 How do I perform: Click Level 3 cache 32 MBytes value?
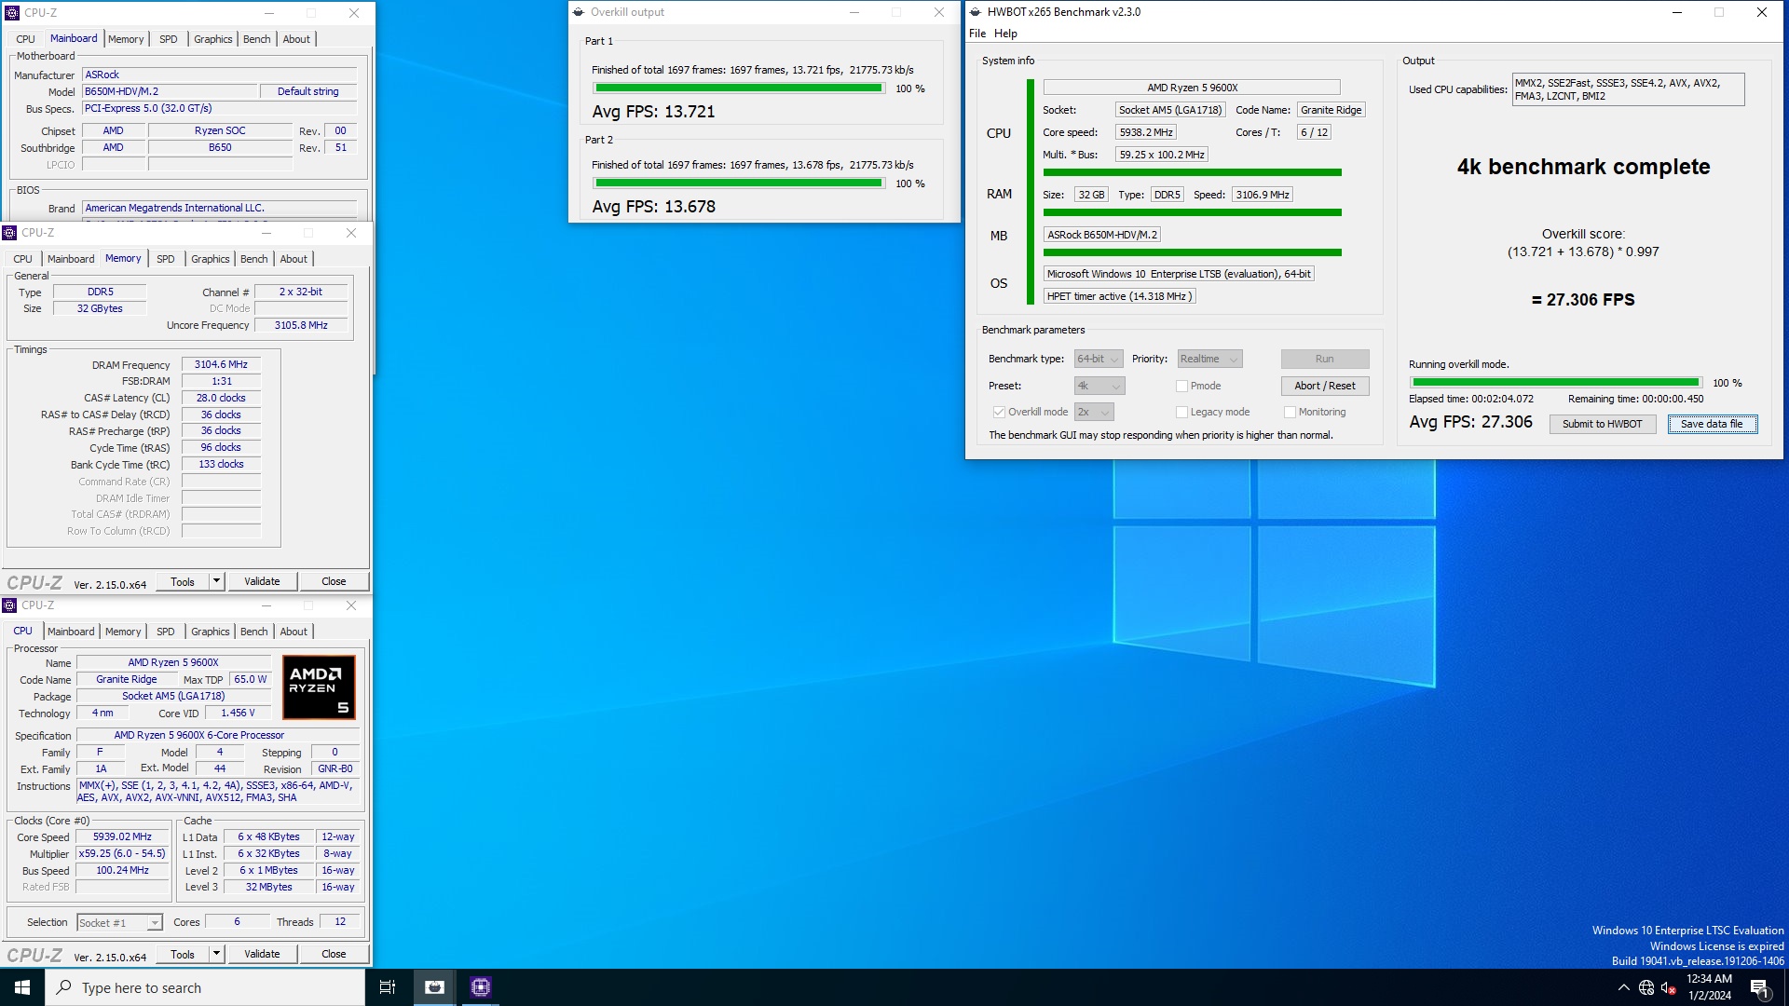click(268, 888)
